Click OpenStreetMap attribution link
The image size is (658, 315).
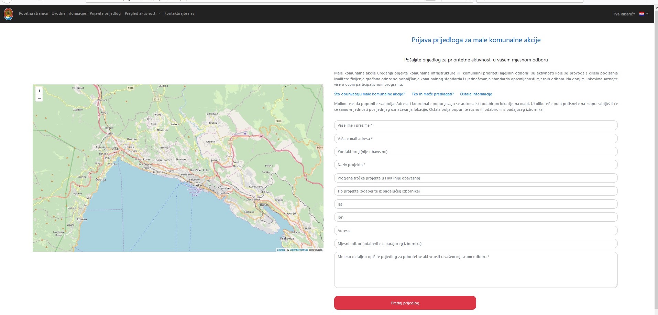[x=299, y=250]
